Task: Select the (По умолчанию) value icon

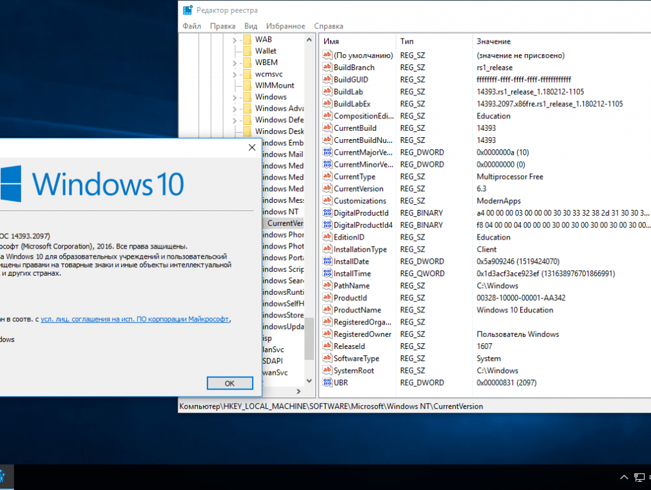Action: point(327,55)
